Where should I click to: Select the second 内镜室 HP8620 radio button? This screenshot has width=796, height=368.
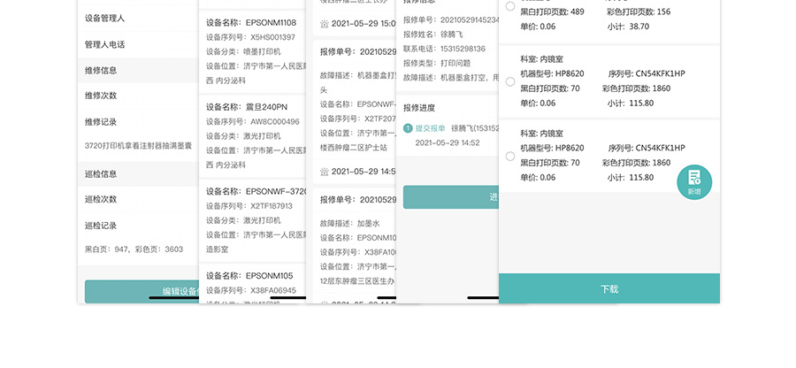[509, 156]
